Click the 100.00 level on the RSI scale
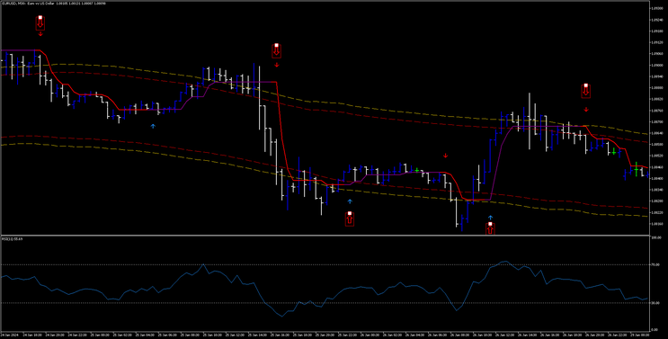The height and width of the screenshot is (339, 668). click(656, 237)
